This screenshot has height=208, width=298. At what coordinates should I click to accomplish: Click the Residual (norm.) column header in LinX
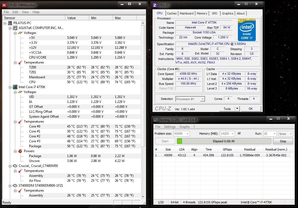pyautogui.click(x=276, y=149)
